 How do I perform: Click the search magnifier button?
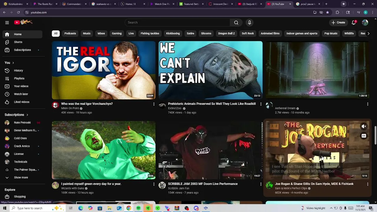(236, 22)
